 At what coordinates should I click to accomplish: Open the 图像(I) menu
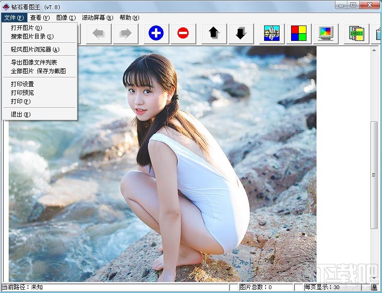(66, 18)
